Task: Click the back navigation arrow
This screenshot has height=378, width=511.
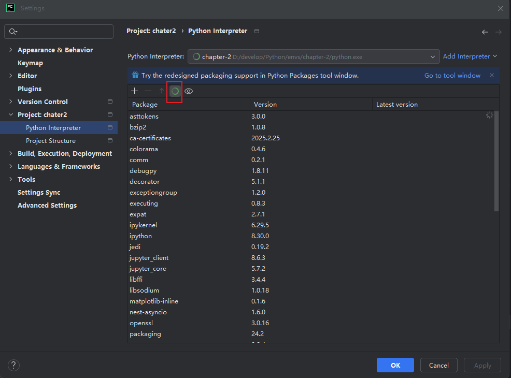Action: pos(485,32)
